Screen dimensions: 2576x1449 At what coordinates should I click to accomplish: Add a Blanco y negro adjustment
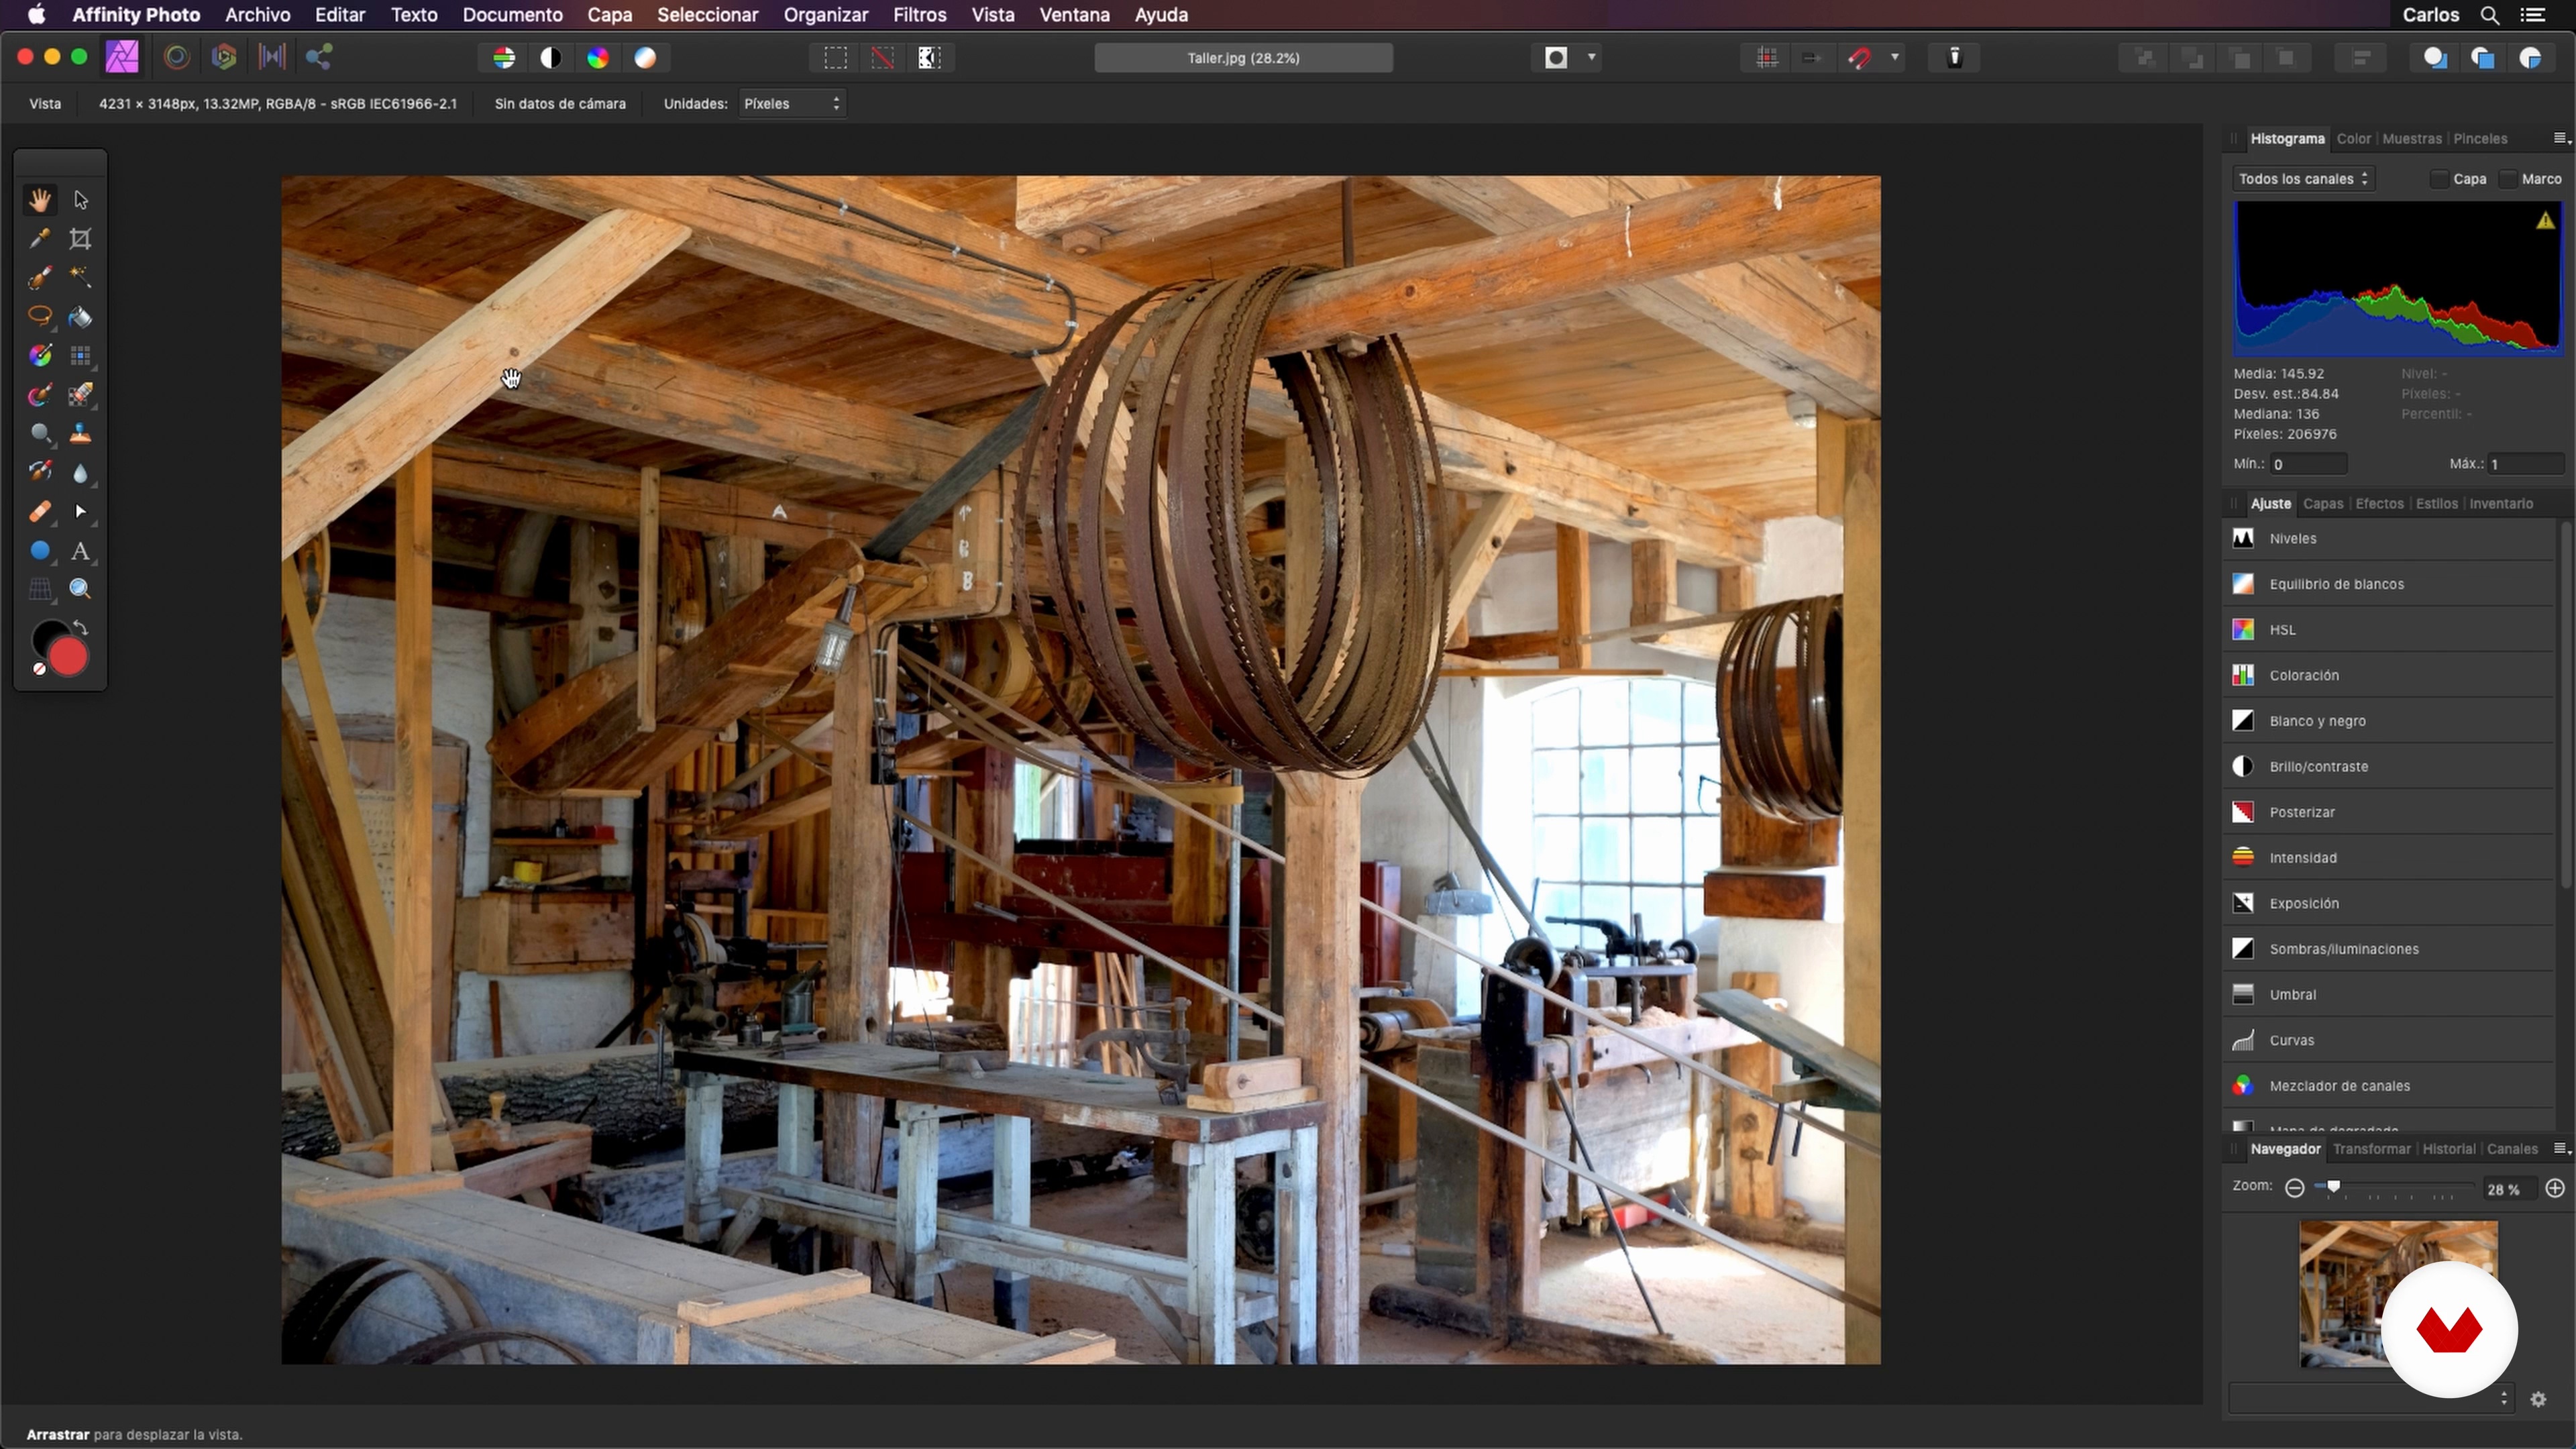click(x=2388, y=721)
